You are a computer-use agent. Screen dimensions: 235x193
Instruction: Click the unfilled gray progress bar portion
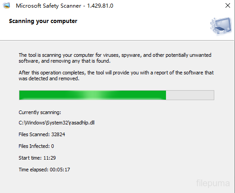[x=190, y=95]
